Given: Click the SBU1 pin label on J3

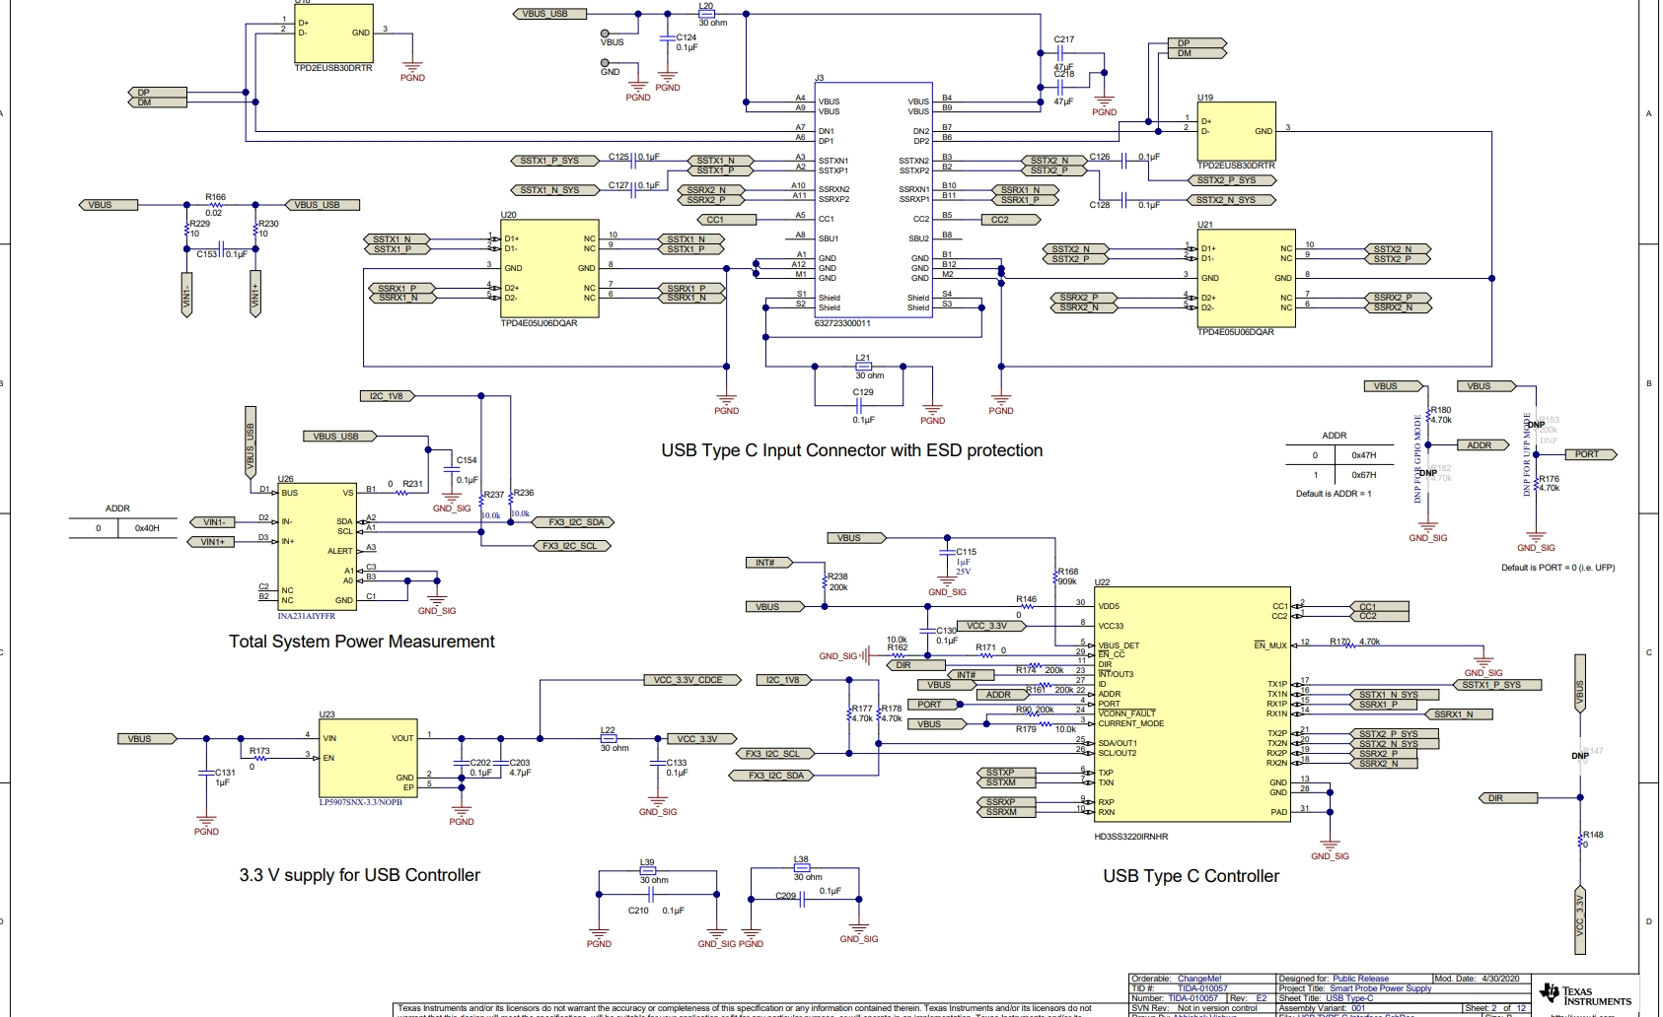Looking at the screenshot, I should (x=829, y=238).
